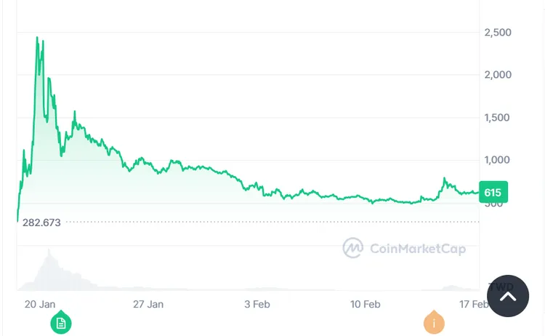Screen dimensions: 545x336
Task: Click the highest peak of the price line
Action: (37, 38)
